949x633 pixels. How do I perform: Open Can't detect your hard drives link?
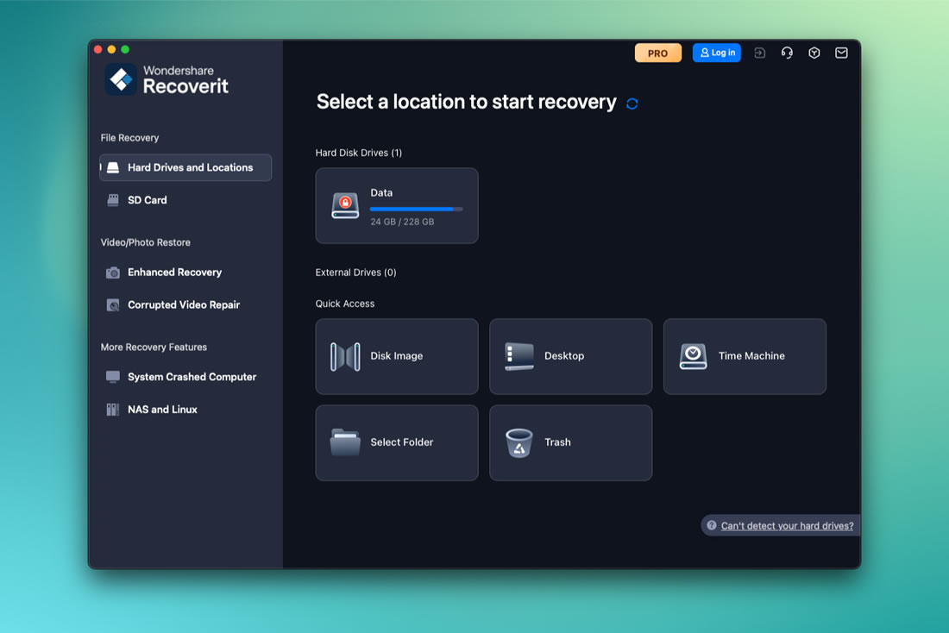787,526
